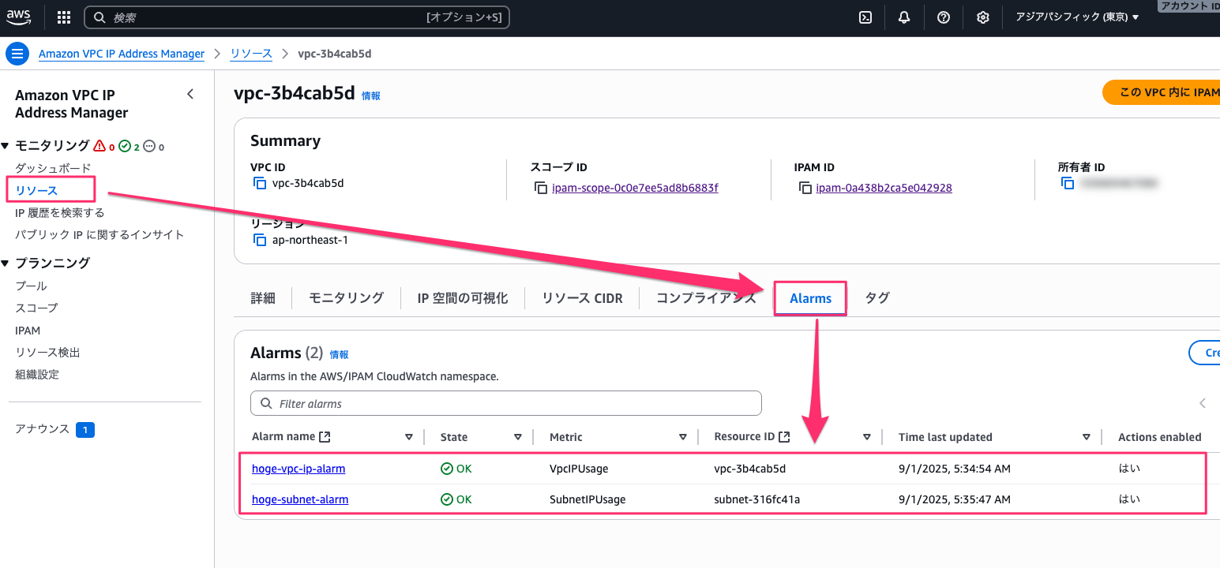Copy the VPC ID vpc-3b4cab5d

(x=259, y=183)
